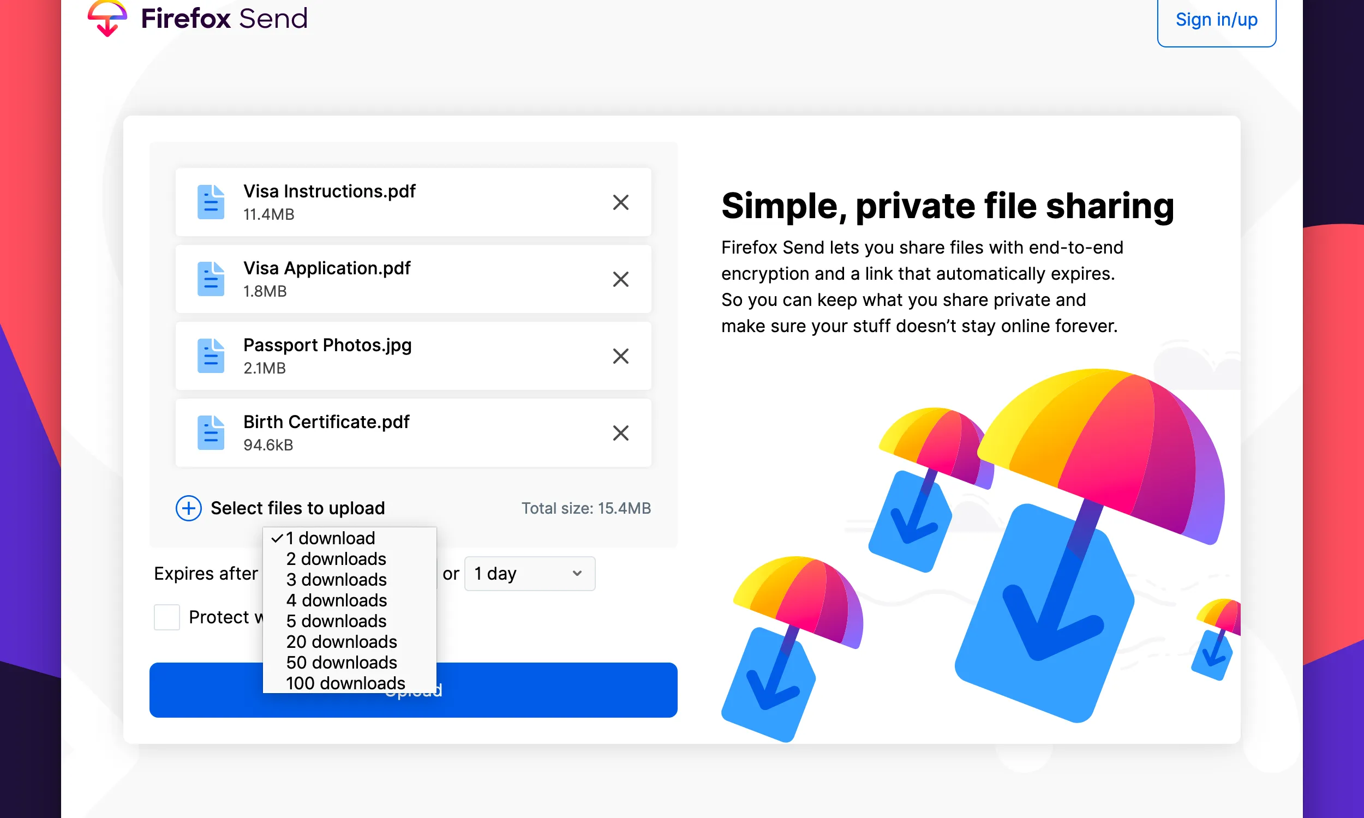
Task: Click the chevron arrow on 1 day dropdown
Action: 577,573
